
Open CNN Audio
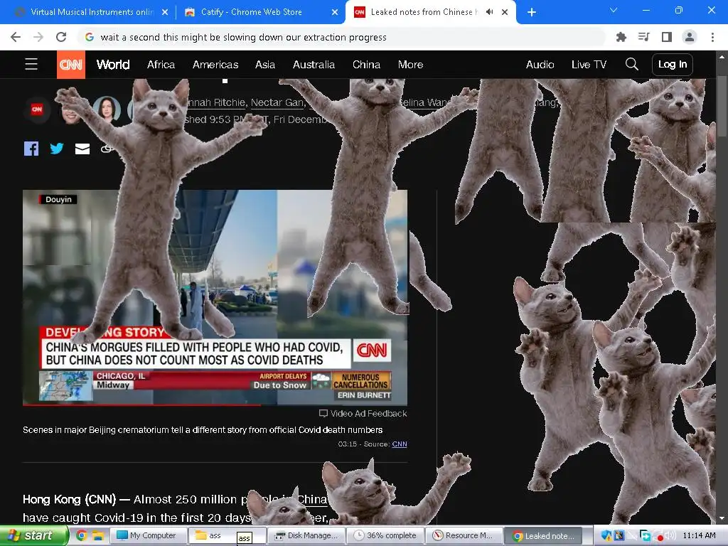(x=540, y=65)
